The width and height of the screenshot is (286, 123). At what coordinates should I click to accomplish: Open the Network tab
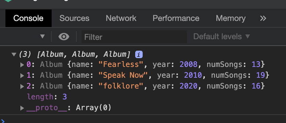[x=121, y=18]
